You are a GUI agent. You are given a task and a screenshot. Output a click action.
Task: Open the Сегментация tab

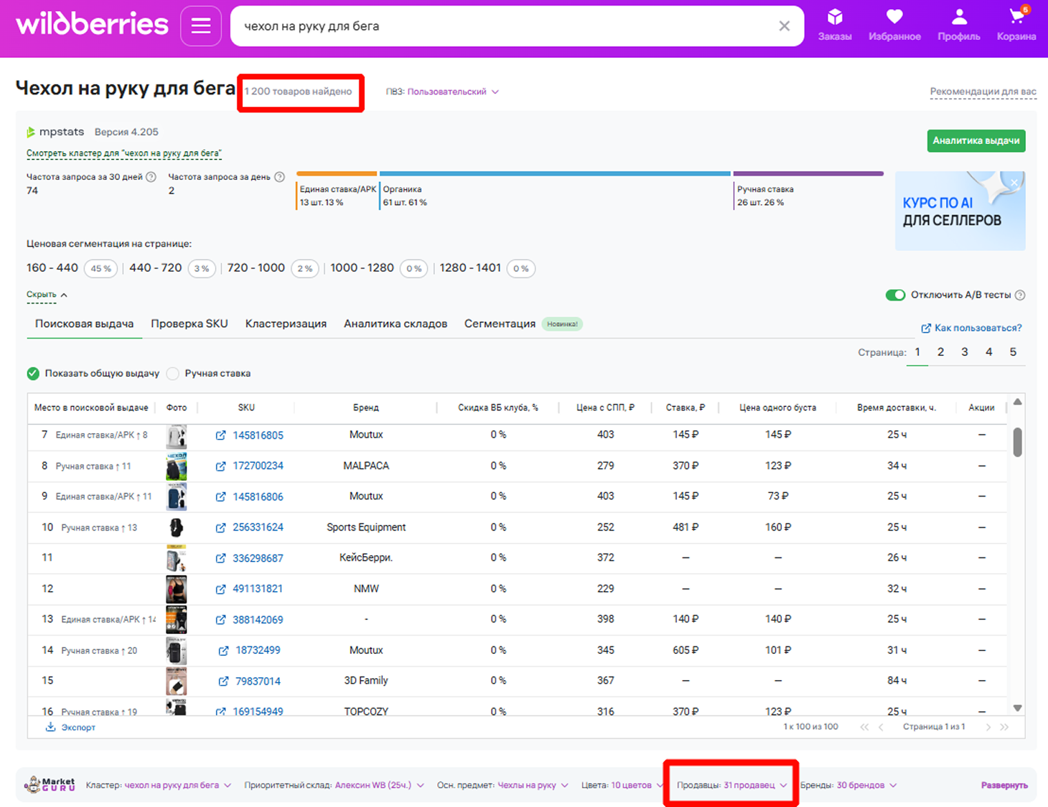coord(500,323)
